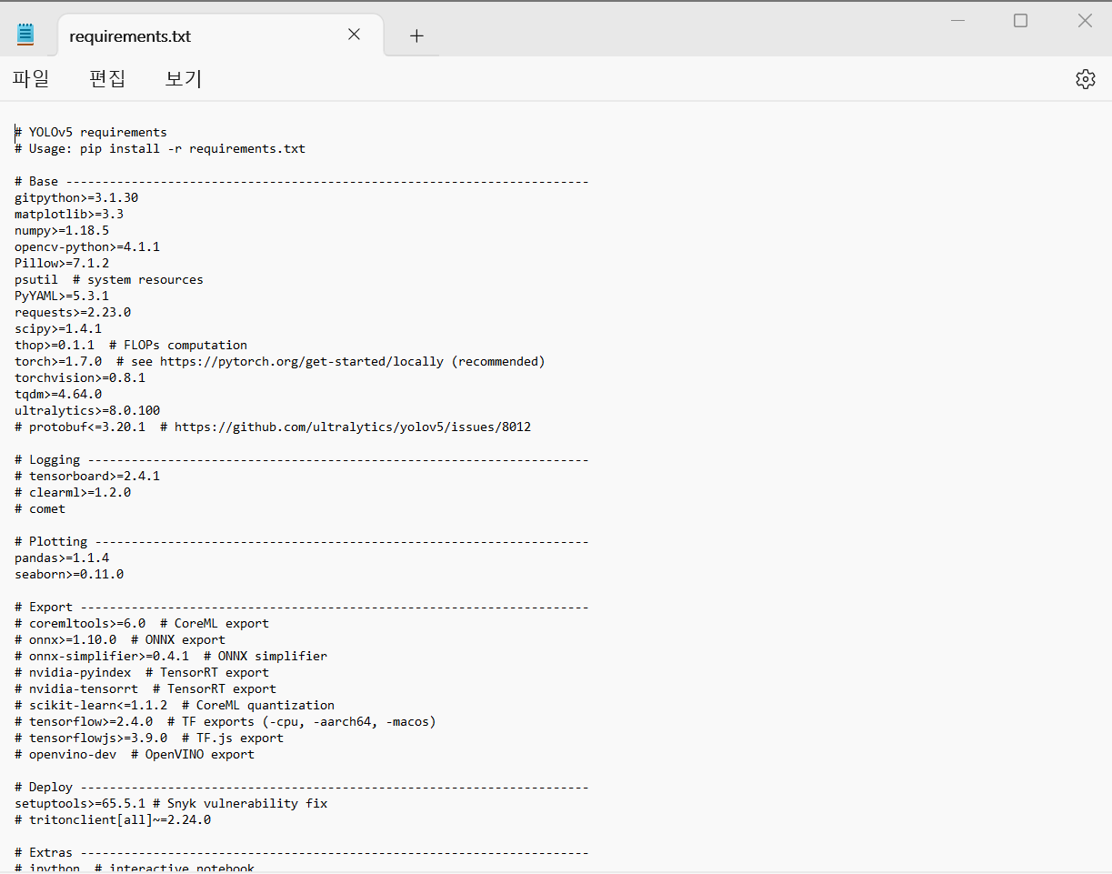Click the 'torchvision>=0.8.1' line
Image resolution: width=1112 pixels, height=874 pixels.
[x=80, y=377]
